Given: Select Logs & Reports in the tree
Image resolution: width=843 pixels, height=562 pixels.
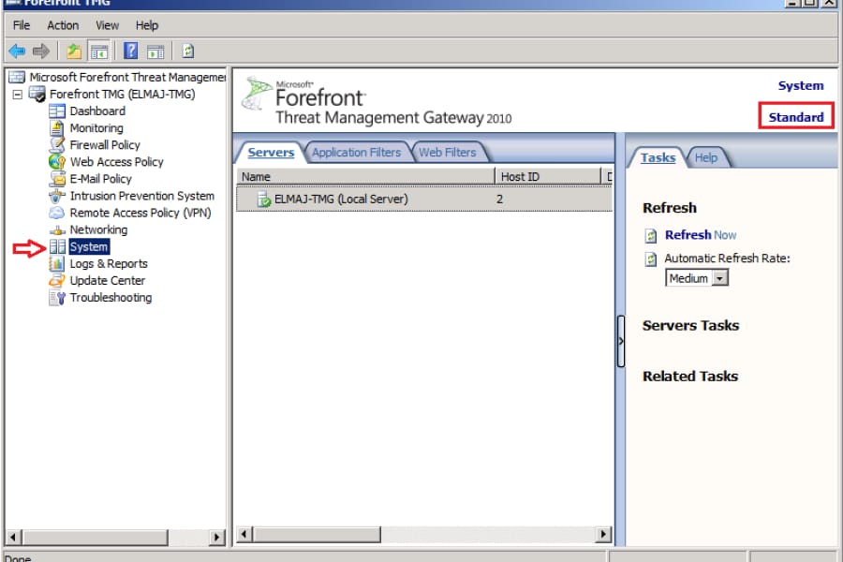Looking at the screenshot, I should (x=109, y=263).
